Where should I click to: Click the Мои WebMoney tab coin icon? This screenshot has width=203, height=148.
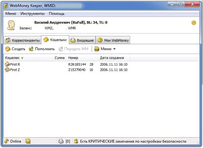tap(100, 40)
